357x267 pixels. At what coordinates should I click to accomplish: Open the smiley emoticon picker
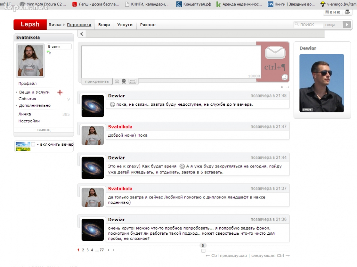coord(285,77)
